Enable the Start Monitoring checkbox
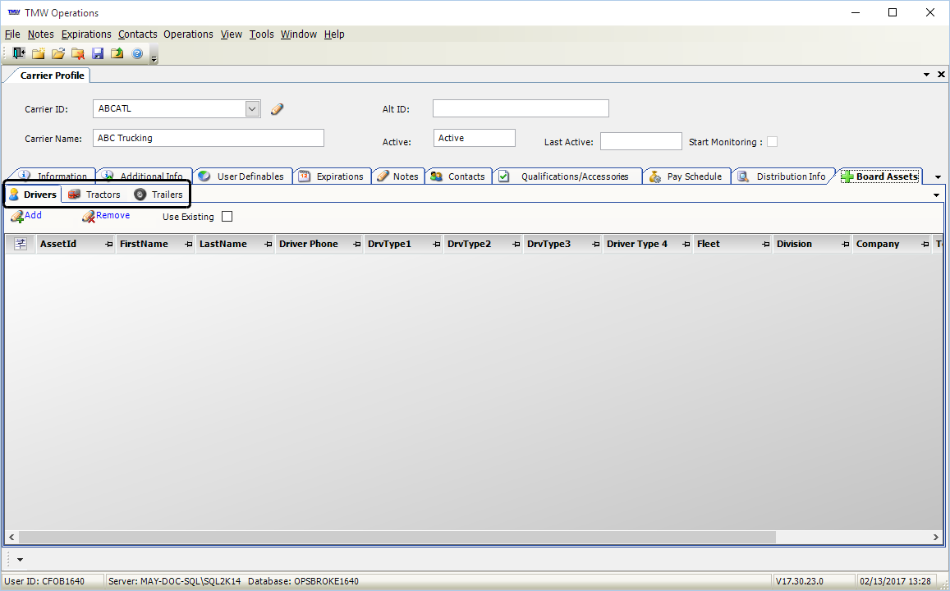Screen dimensions: 950x591 (772, 142)
